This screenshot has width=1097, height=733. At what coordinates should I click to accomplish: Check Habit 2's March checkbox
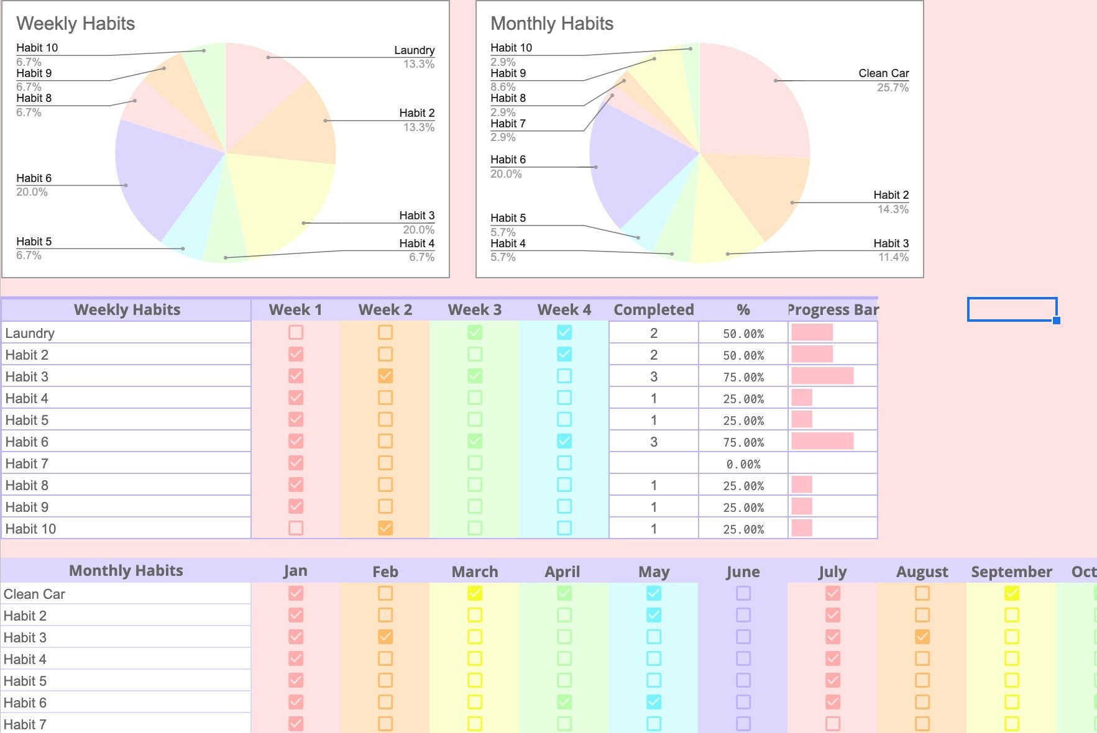click(474, 615)
